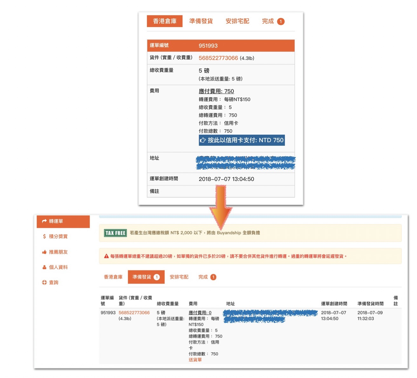Click the dollar icon beside 積分獎賞
Viewport: 417px width, 378px height.
click(x=44, y=236)
